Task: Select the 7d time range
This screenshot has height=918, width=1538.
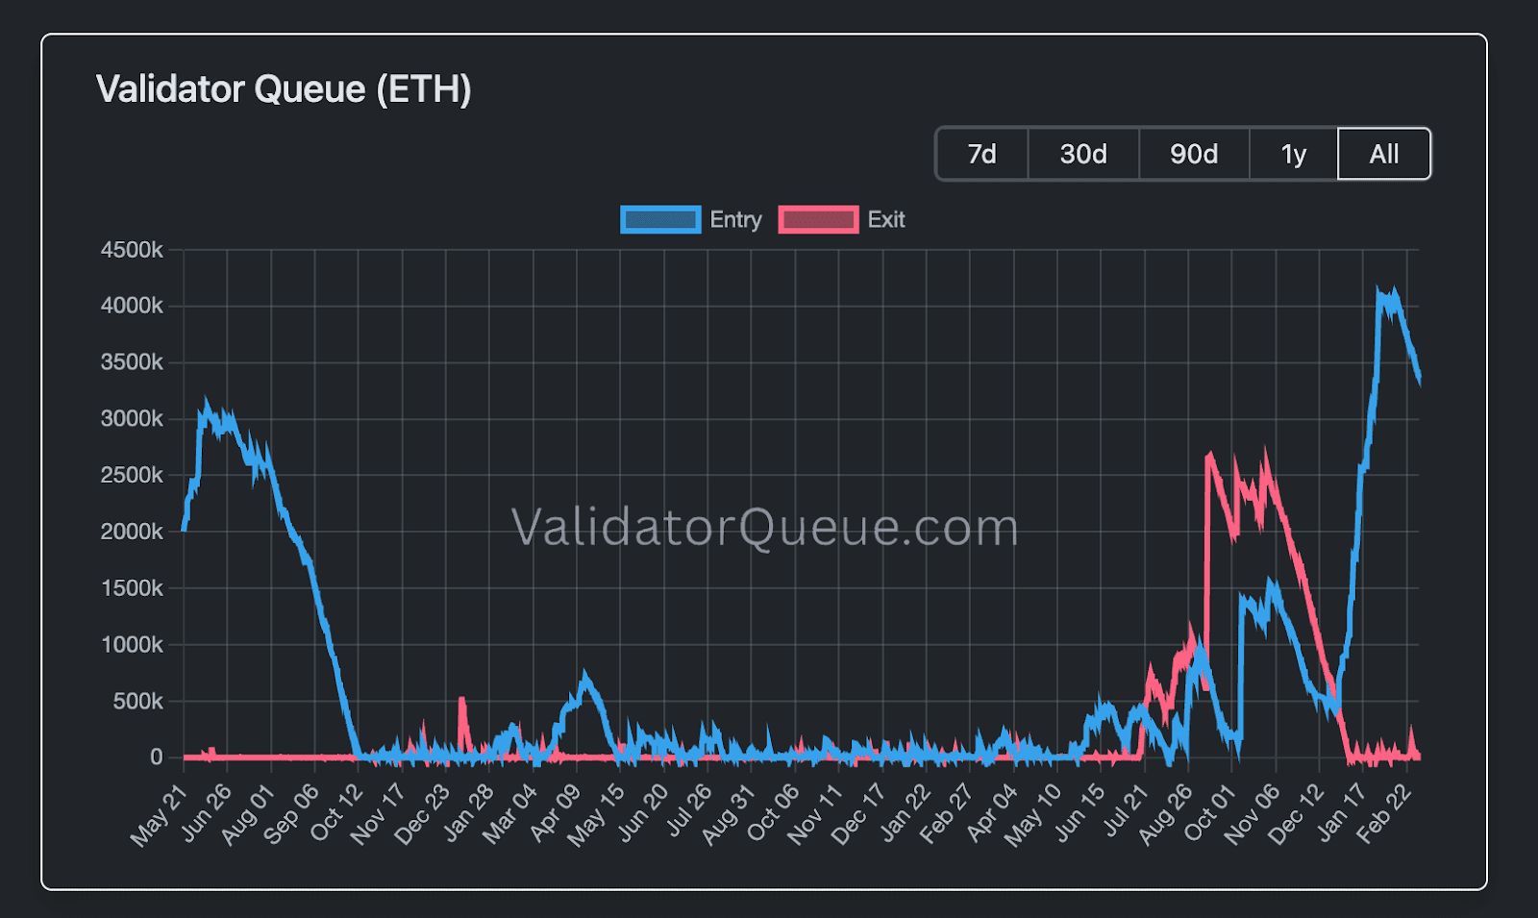Action: 981,154
